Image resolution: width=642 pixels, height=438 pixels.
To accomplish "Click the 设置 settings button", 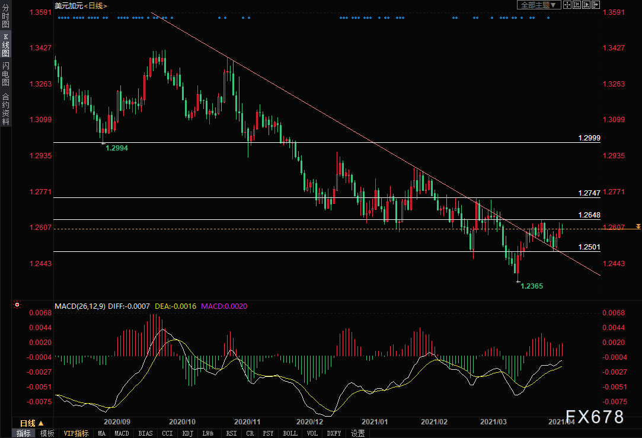I will point(357,433).
